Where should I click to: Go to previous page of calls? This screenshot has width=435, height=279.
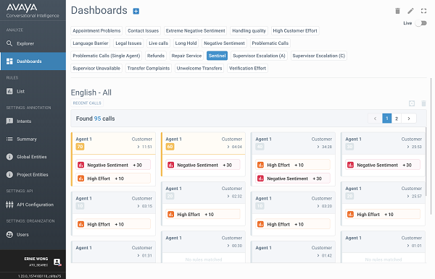375,119
